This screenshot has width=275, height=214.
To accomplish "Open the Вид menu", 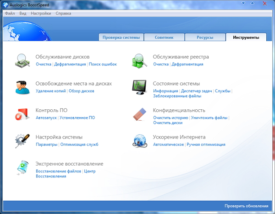I will click(23, 13).
